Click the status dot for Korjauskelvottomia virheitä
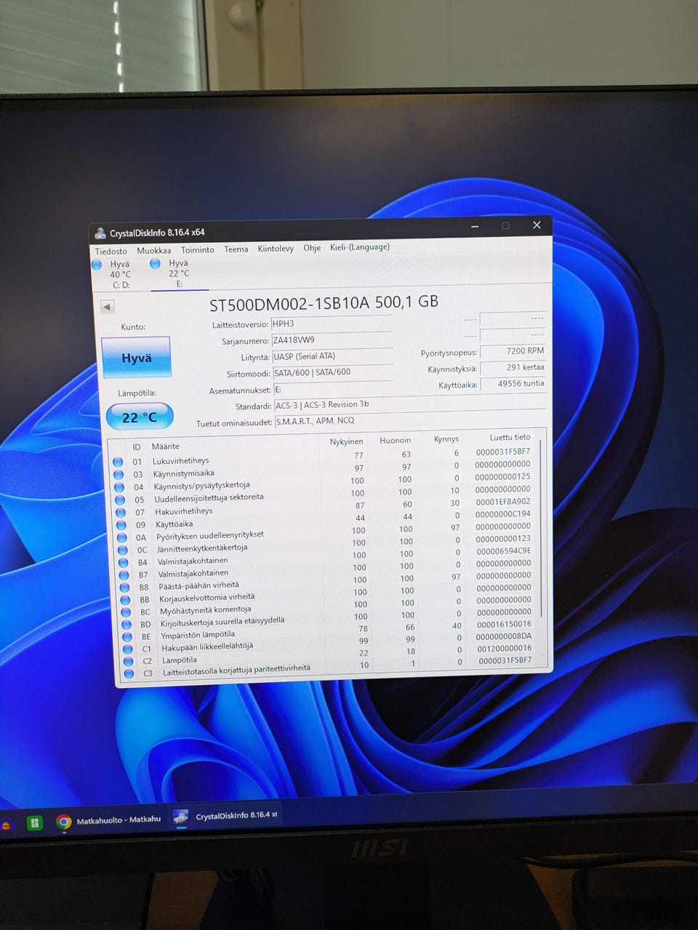 (125, 599)
